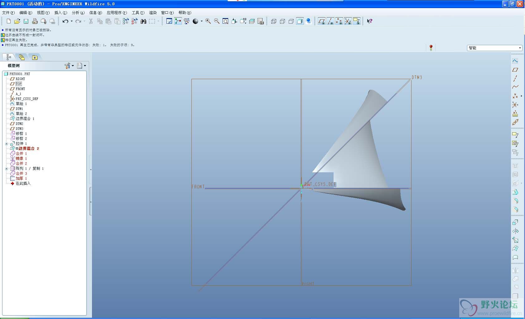This screenshot has height=319, width=525.
Task: Repaint the graphics window
Action: tap(169, 21)
